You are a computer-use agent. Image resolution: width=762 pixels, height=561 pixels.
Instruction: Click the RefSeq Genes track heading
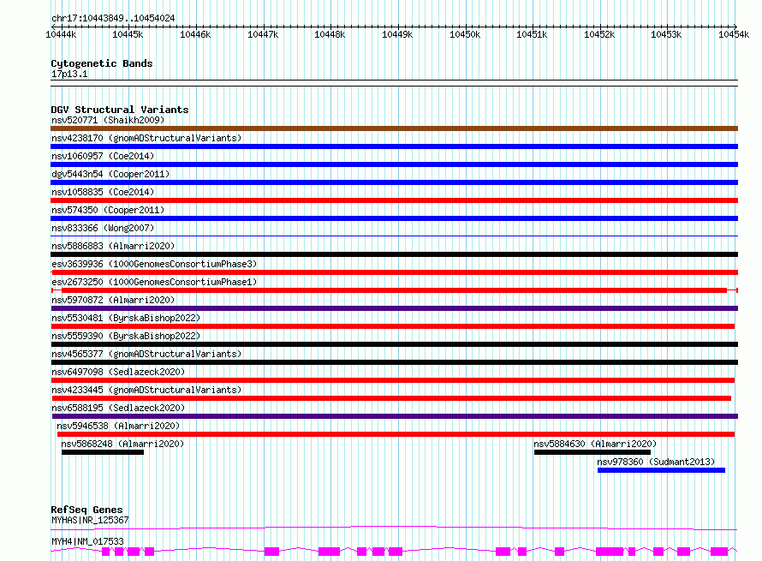pos(86,510)
